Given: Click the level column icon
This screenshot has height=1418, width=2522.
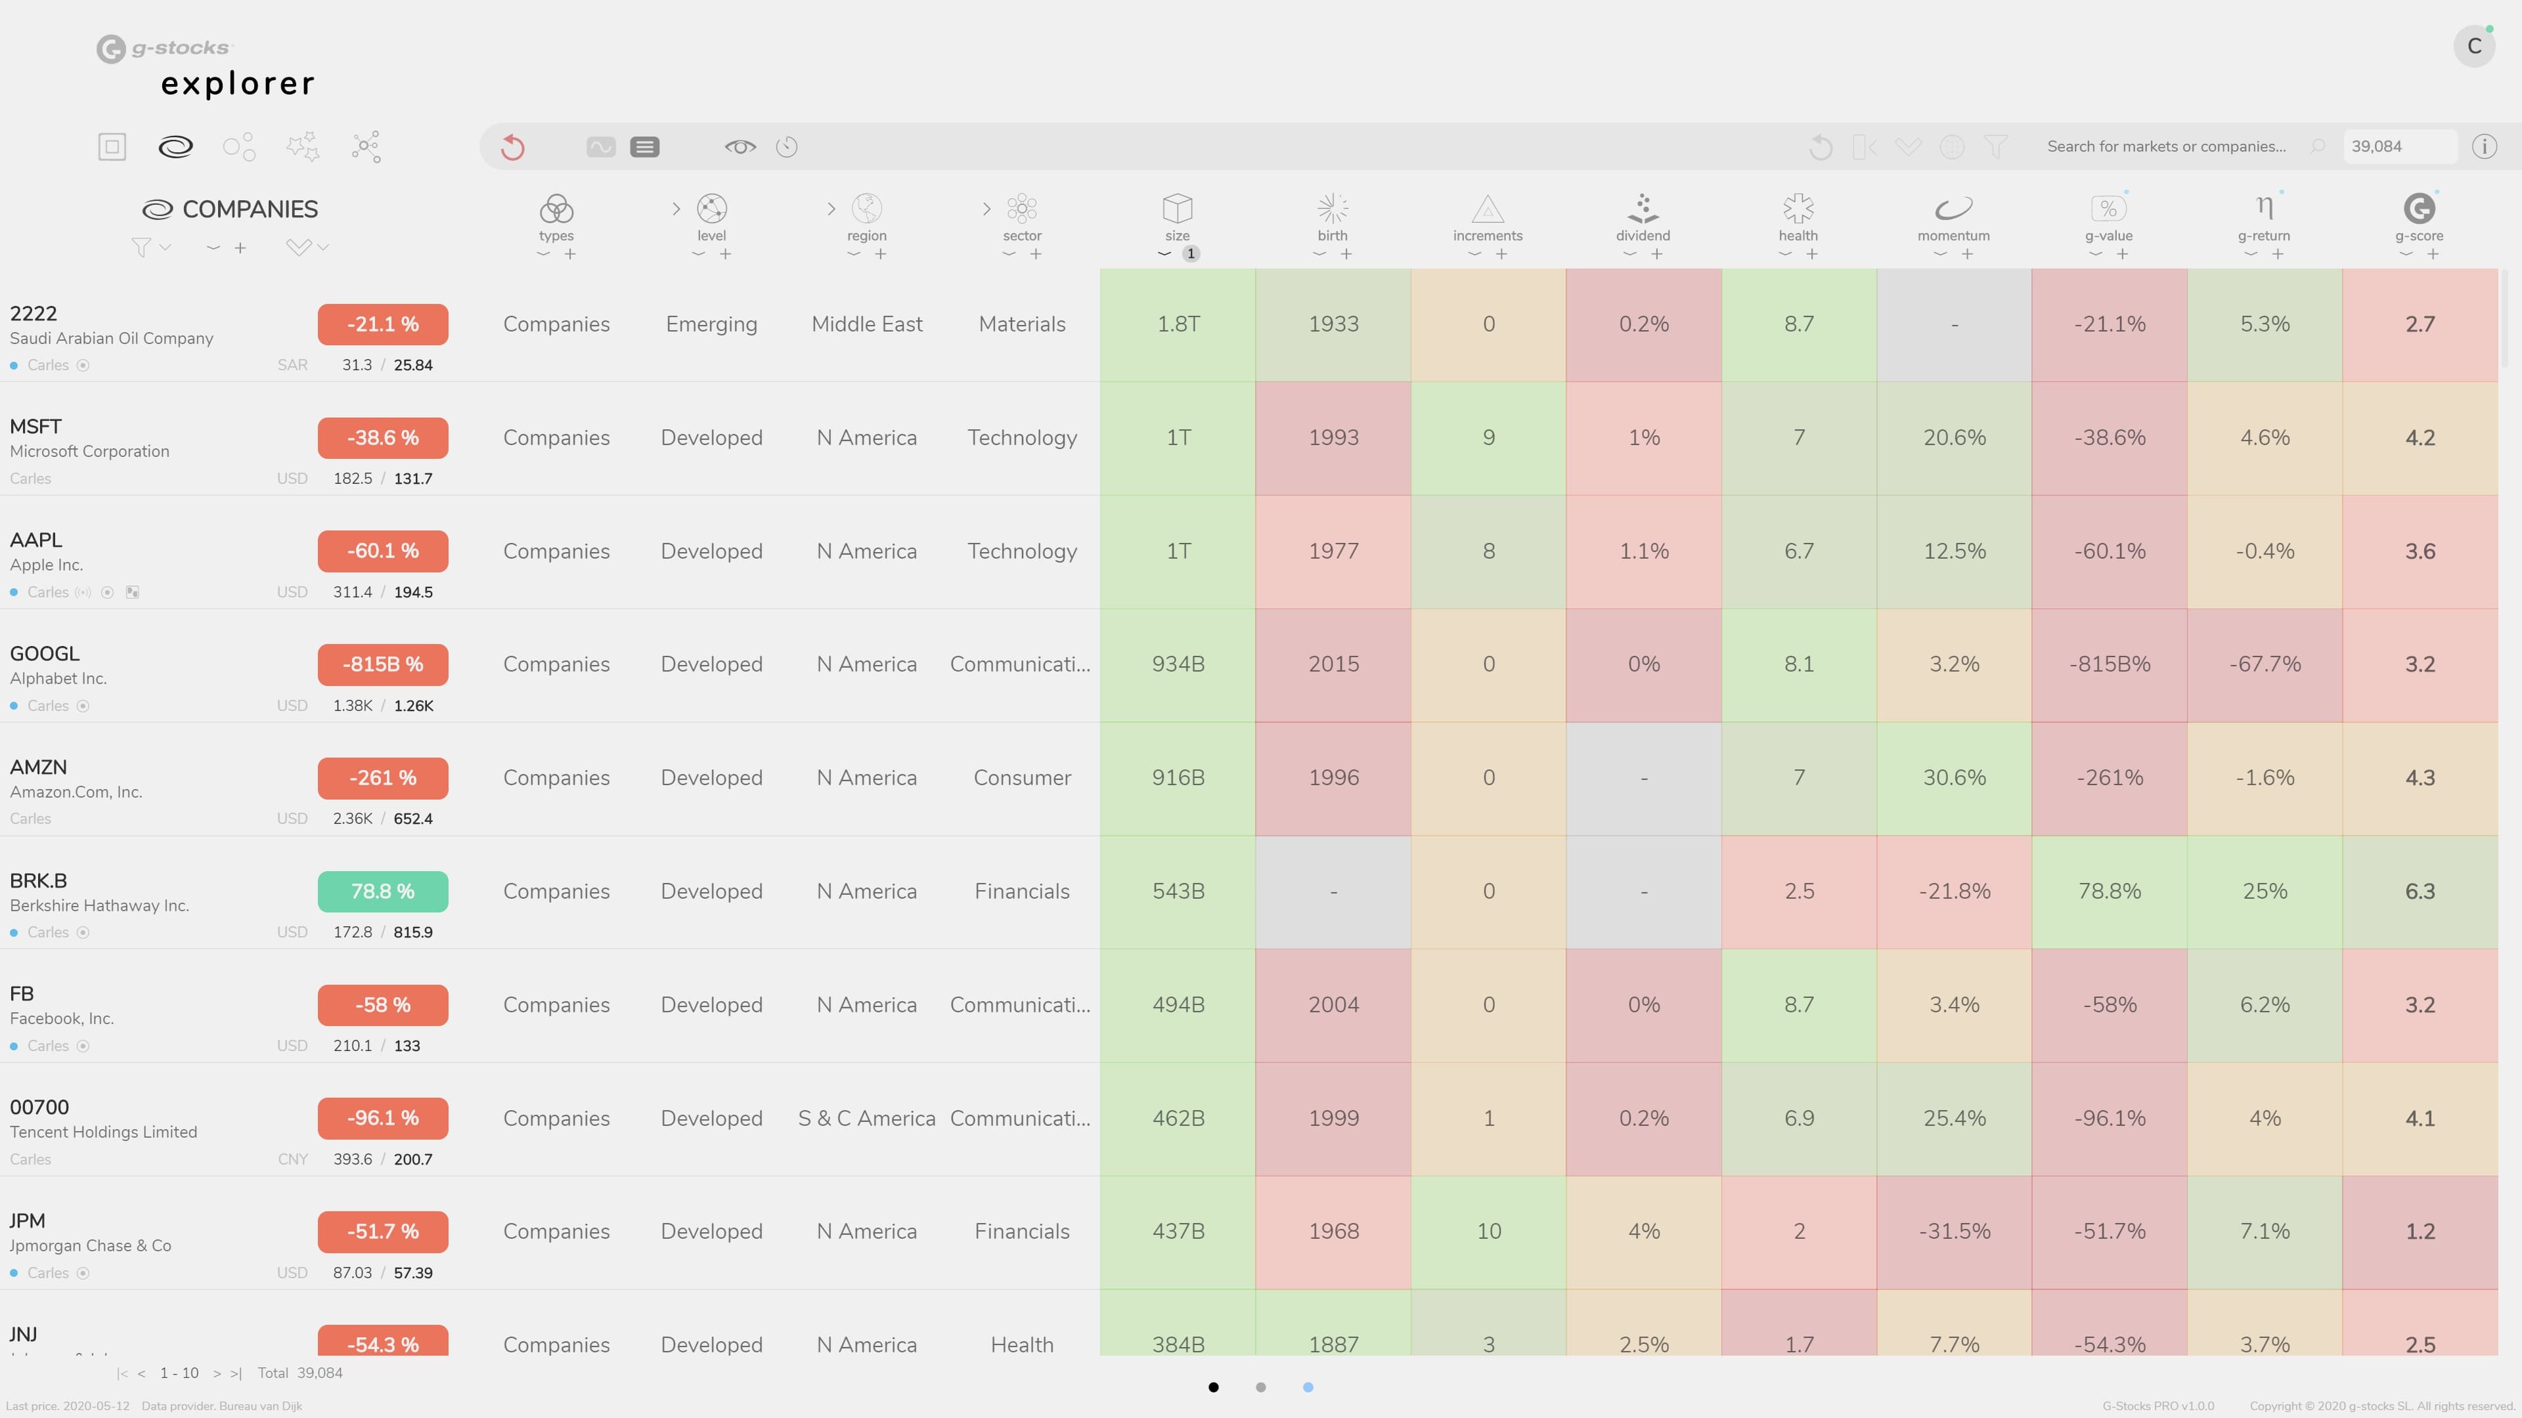Looking at the screenshot, I should point(712,209).
